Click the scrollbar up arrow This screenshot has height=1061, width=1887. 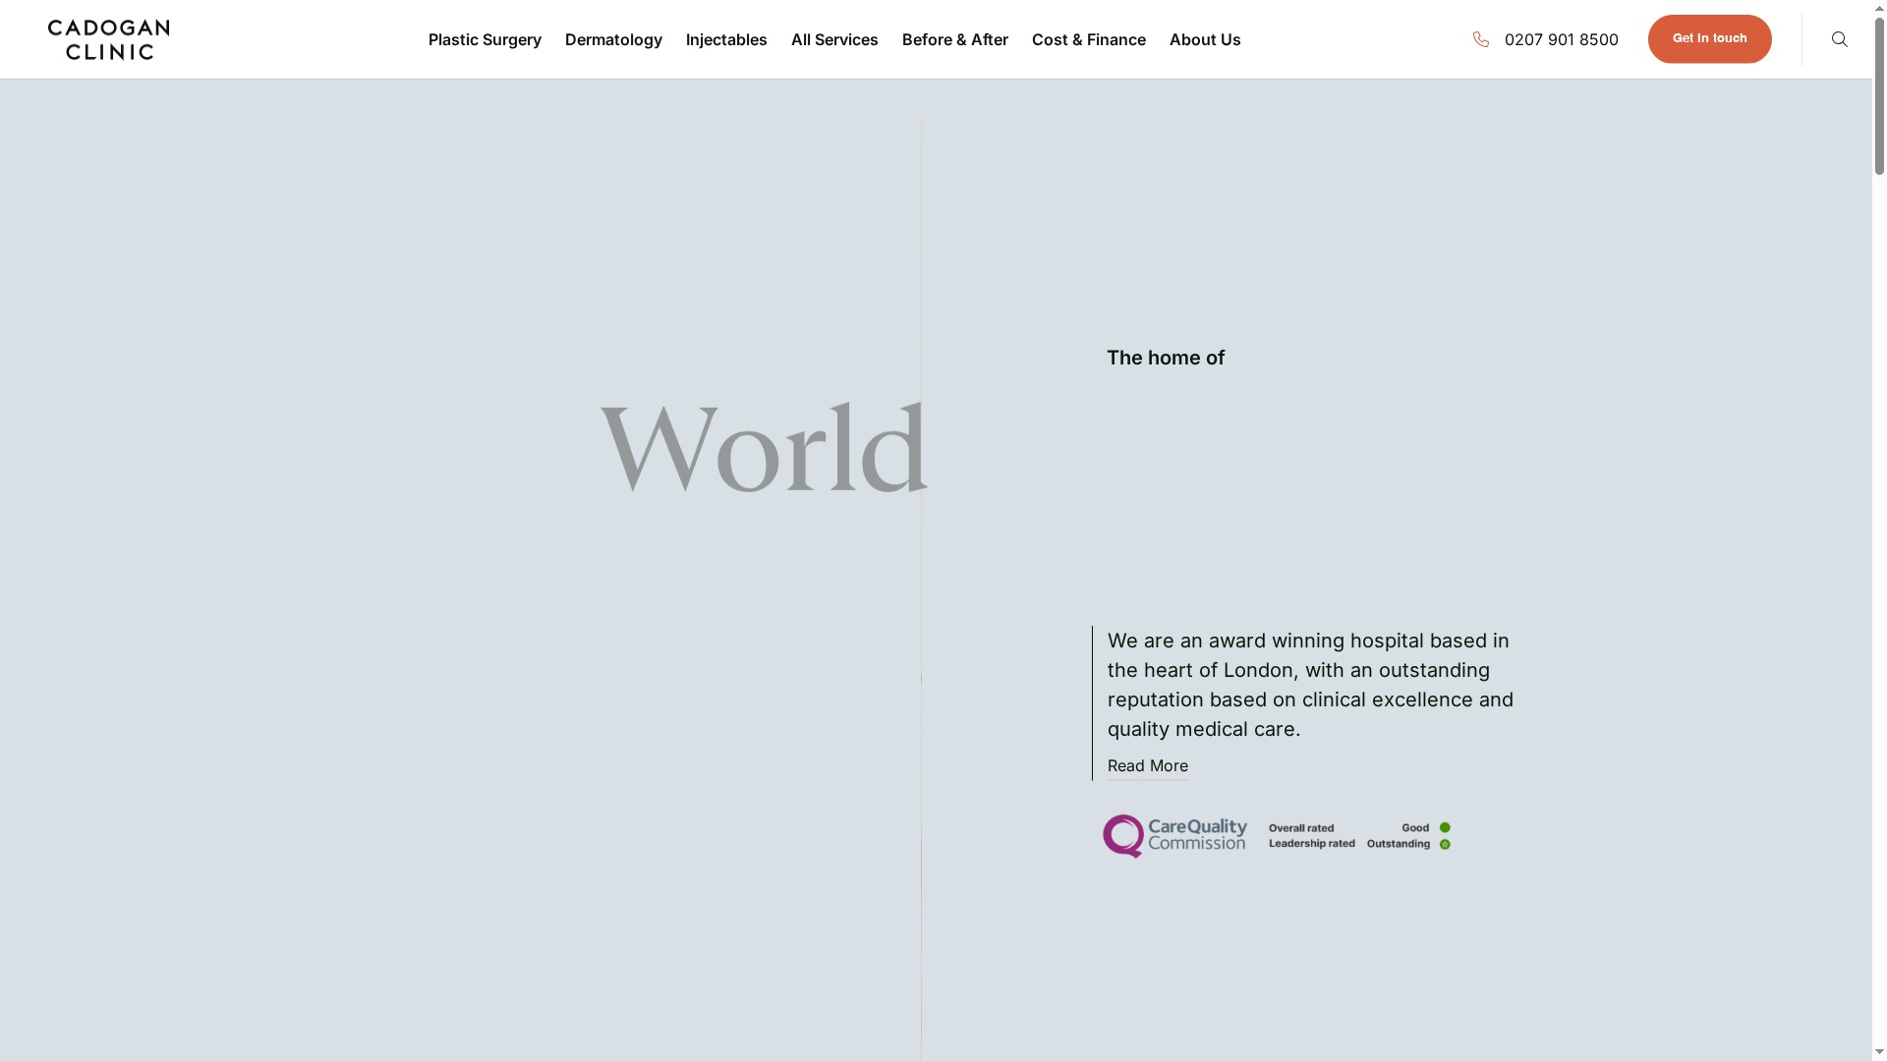click(1878, 7)
